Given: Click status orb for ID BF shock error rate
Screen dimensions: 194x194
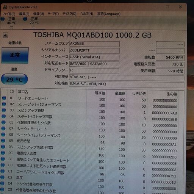Looking at the screenshot, I should [x=3, y=159].
